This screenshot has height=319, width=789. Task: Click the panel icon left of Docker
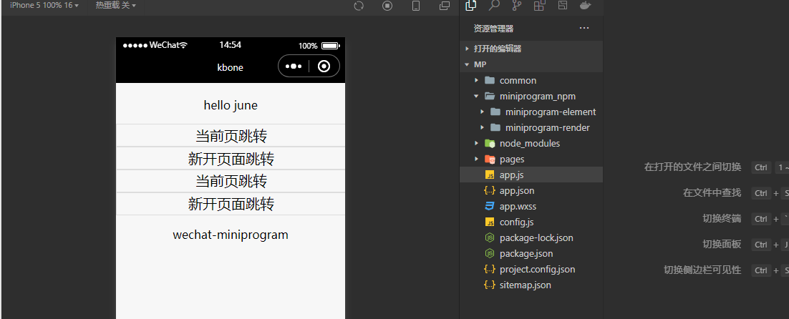pyautogui.click(x=563, y=6)
